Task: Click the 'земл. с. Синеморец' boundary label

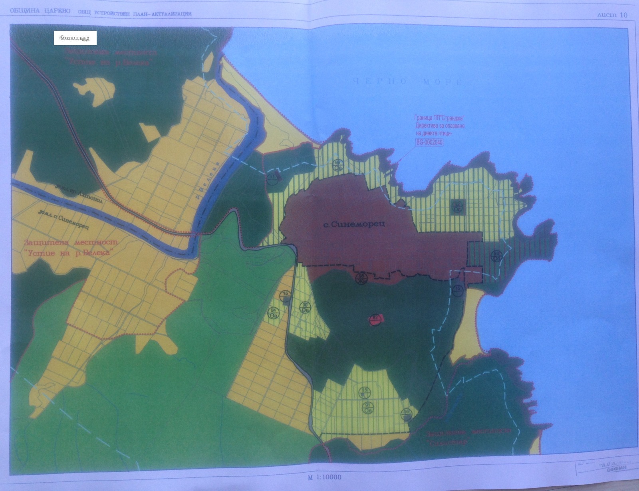Action: (x=64, y=220)
